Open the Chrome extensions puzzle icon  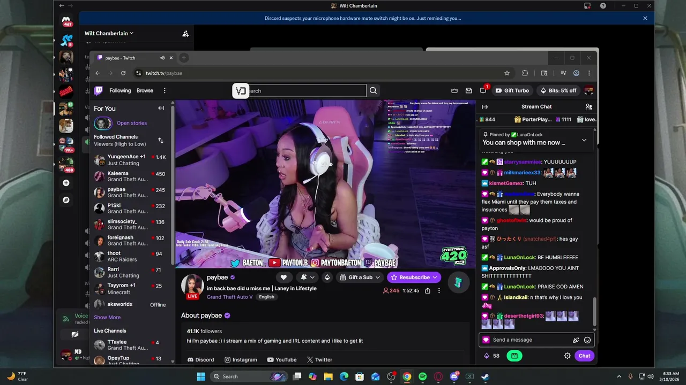[525, 73]
